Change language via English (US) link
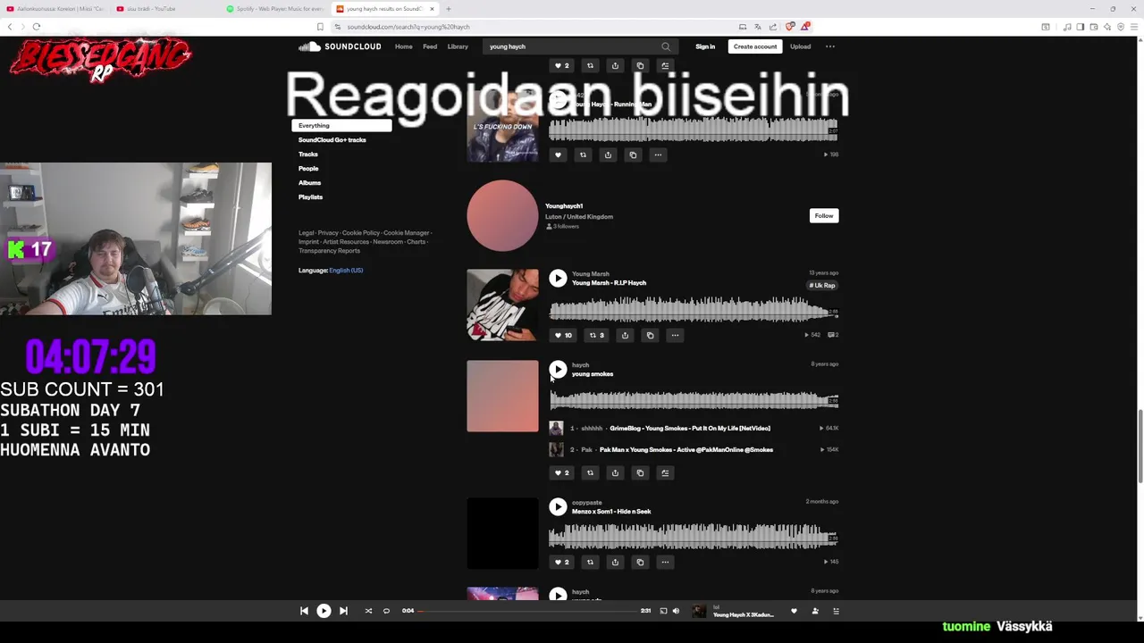 [346, 271]
